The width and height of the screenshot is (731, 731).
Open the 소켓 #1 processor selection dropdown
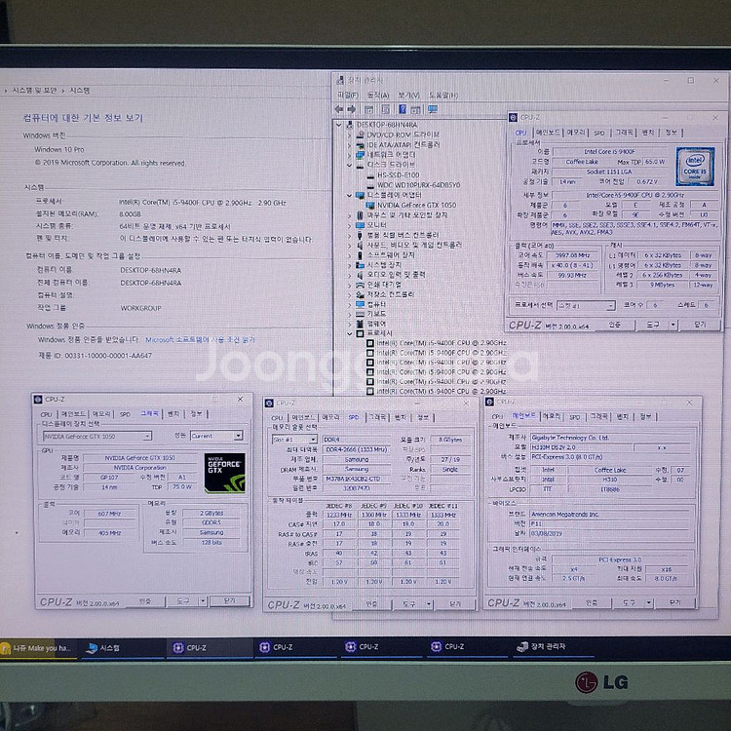[586, 306]
